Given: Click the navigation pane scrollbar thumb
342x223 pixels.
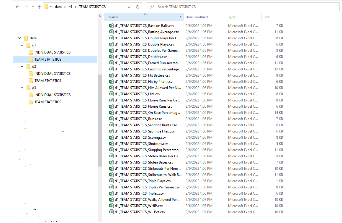Looking at the screenshot, I should pos(100,120).
